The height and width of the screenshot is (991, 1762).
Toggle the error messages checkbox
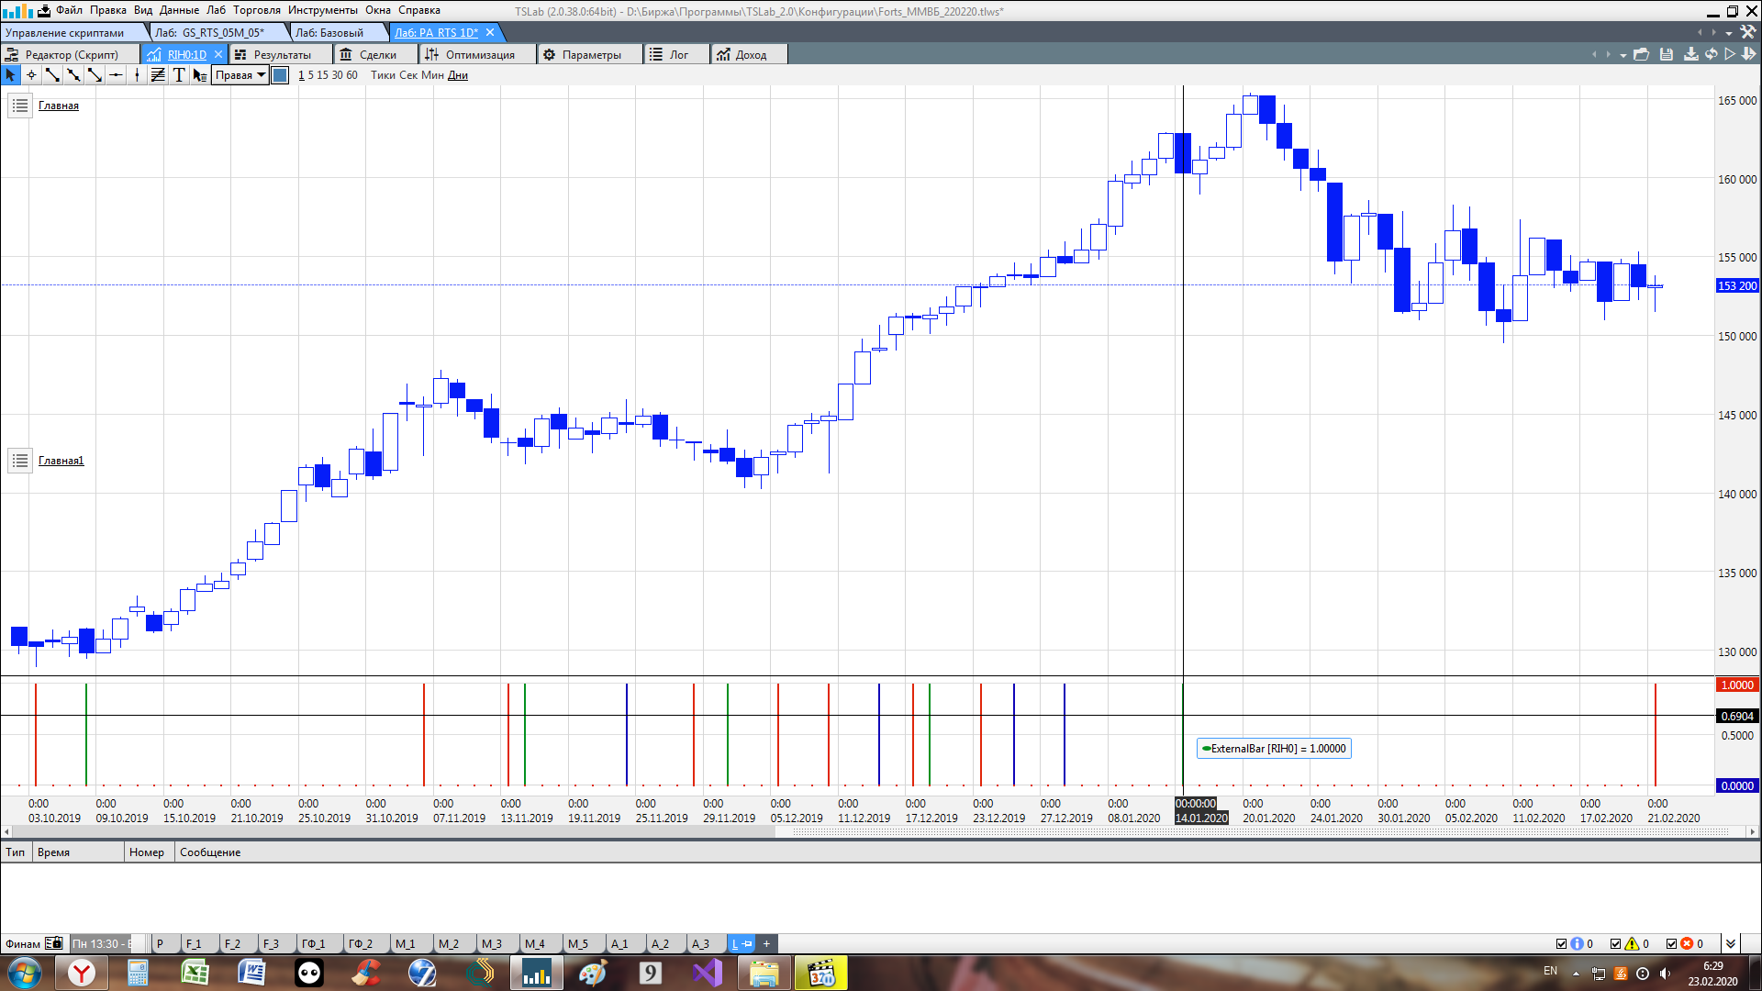pyautogui.click(x=1671, y=943)
